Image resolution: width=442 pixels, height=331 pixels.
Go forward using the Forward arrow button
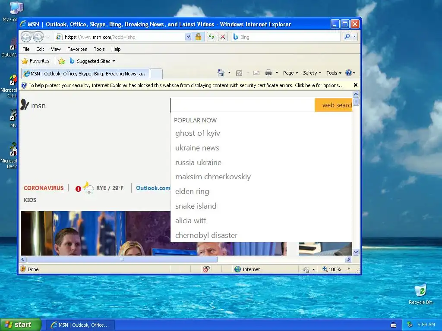click(x=38, y=37)
